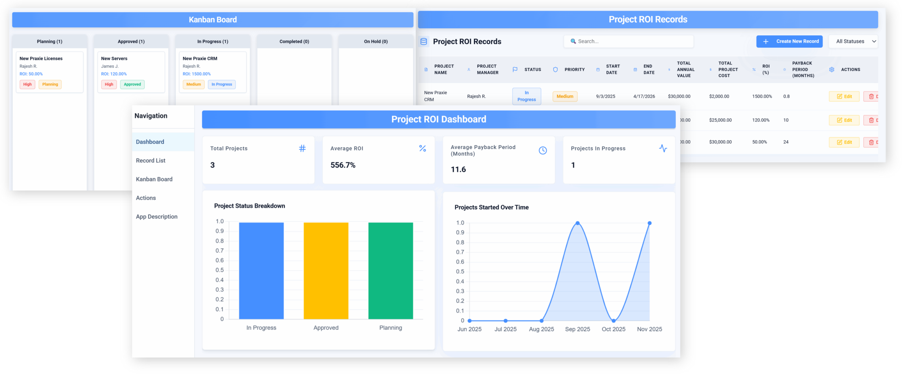Click the Status column flag icon
Image resolution: width=903 pixels, height=374 pixels.
pos(515,70)
